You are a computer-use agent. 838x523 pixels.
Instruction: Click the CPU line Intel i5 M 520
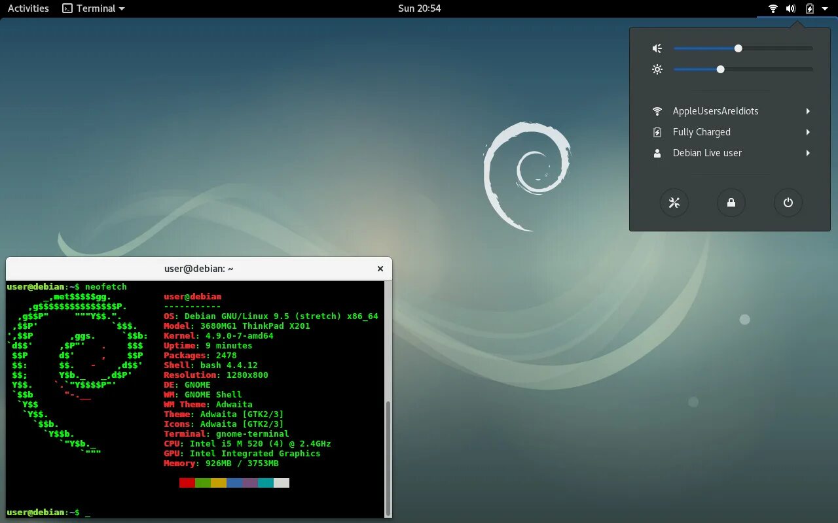coord(247,444)
